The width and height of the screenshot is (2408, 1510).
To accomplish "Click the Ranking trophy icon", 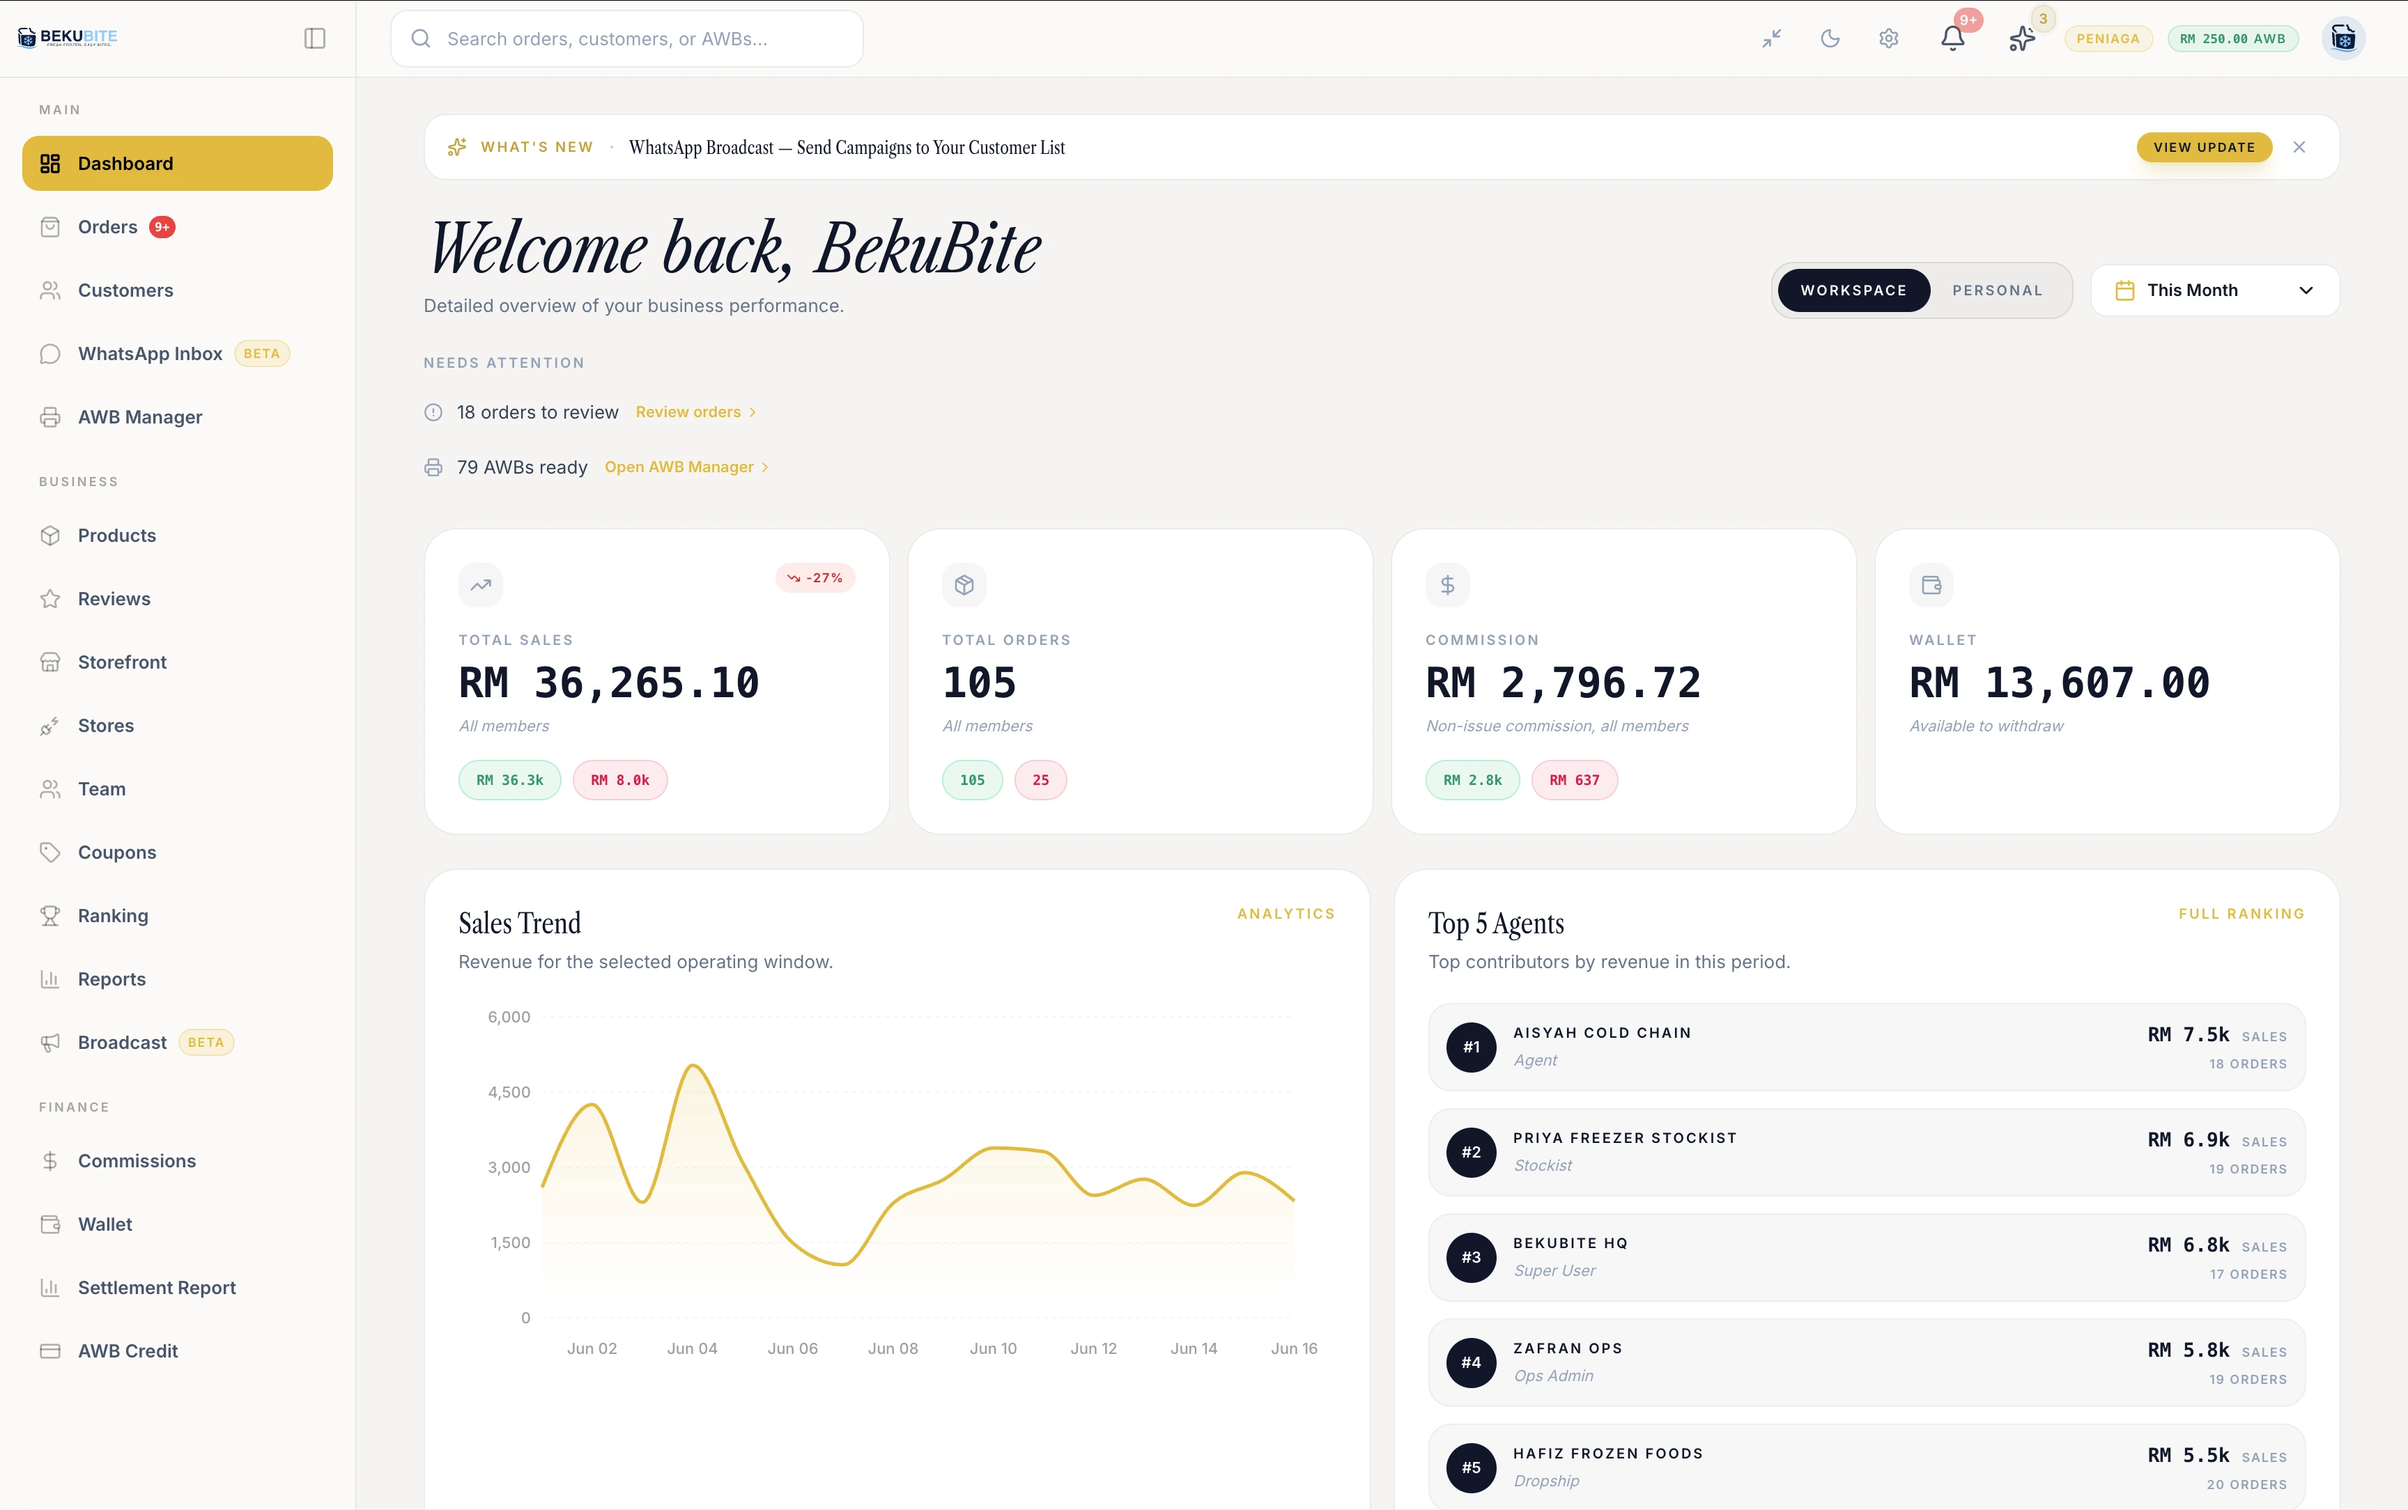I will coord(50,916).
